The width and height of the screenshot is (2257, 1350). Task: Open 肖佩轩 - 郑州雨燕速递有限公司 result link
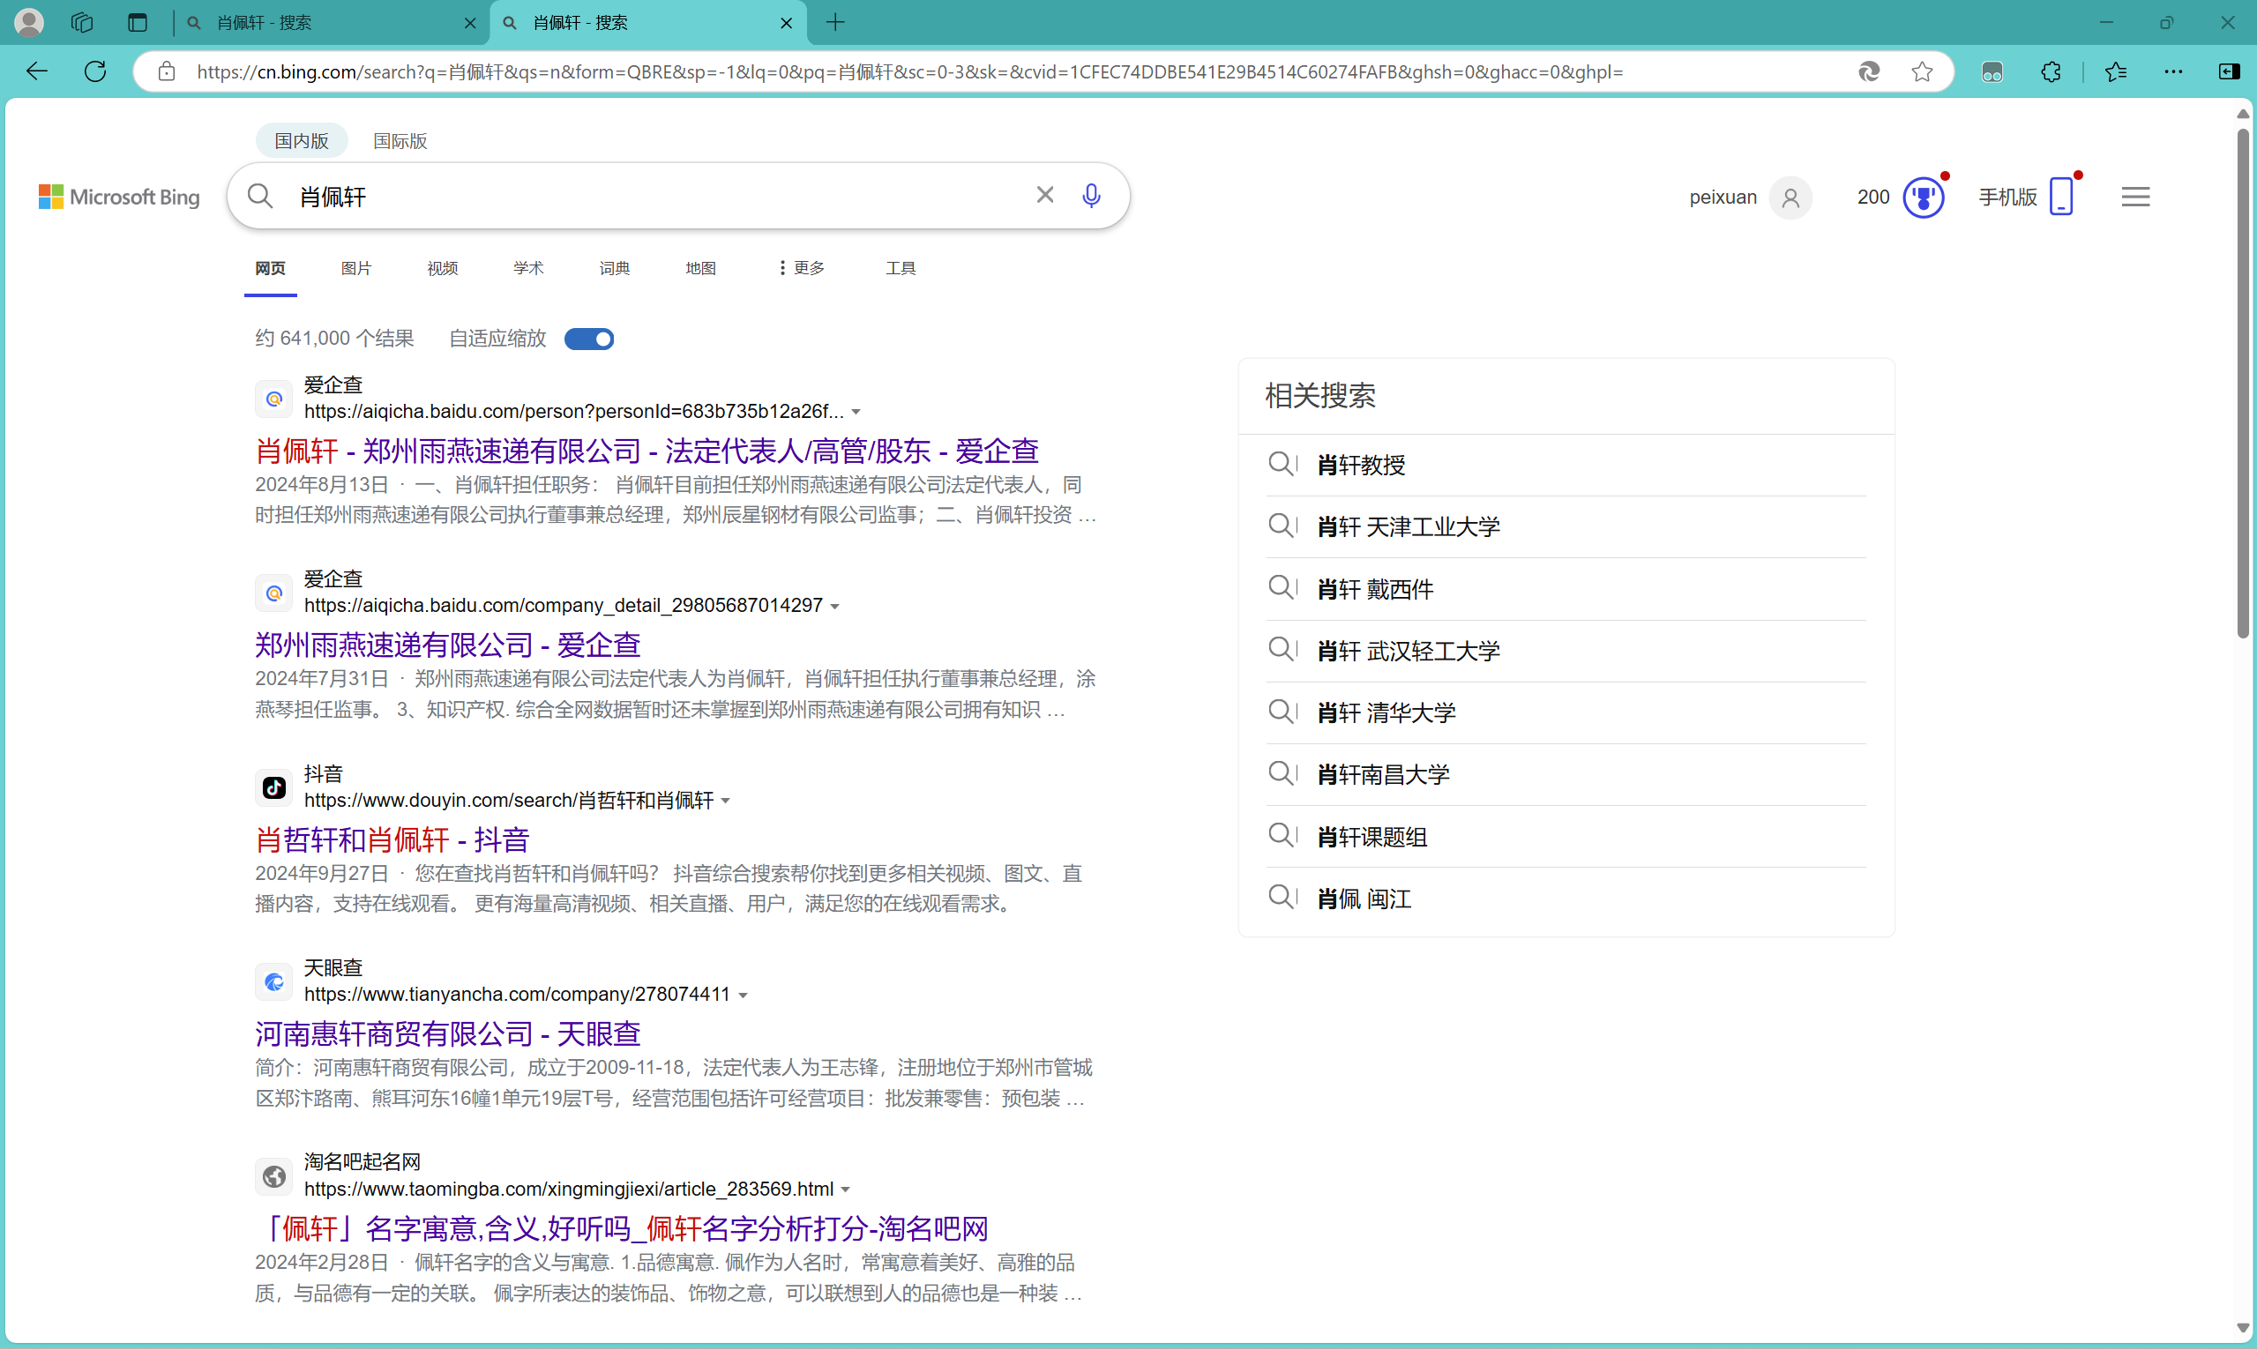646,451
